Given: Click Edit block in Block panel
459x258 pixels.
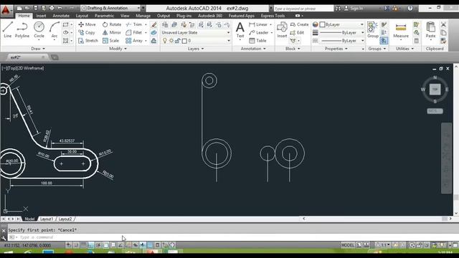Looking at the screenshot, I should pyautogui.click(x=297, y=32).
